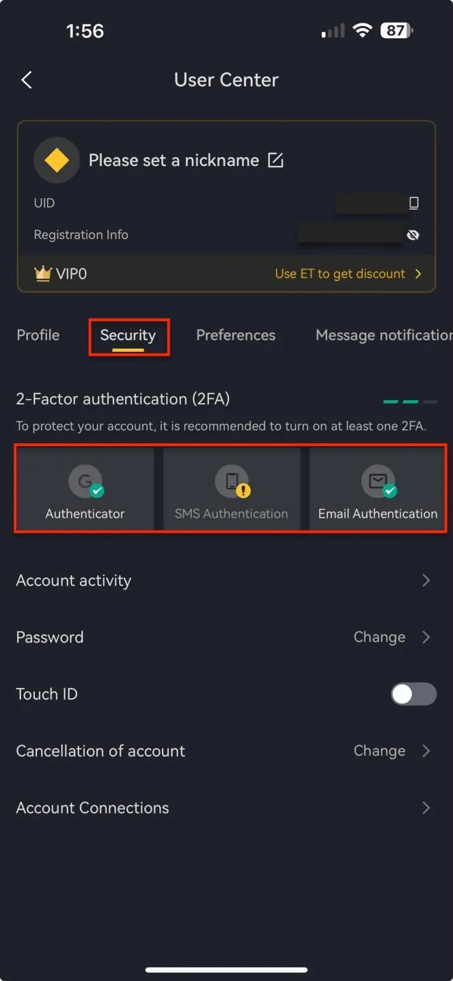
Task: Tap Use ET to get discount link
Action: click(x=340, y=273)
